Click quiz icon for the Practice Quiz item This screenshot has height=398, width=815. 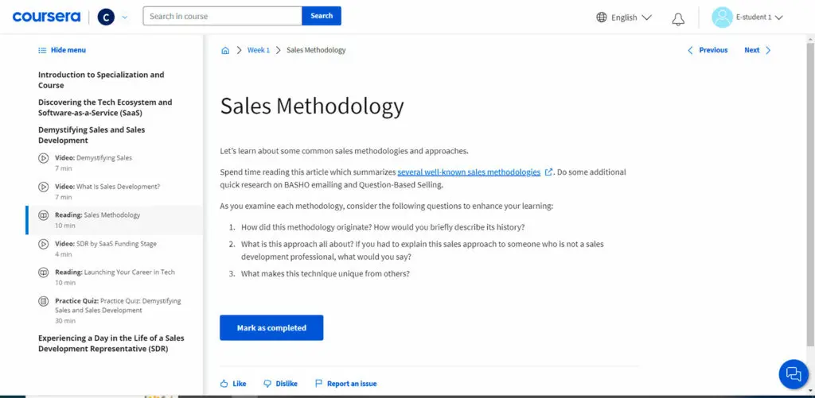pos(44,301)
